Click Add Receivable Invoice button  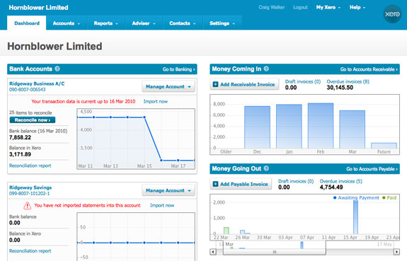244,84
